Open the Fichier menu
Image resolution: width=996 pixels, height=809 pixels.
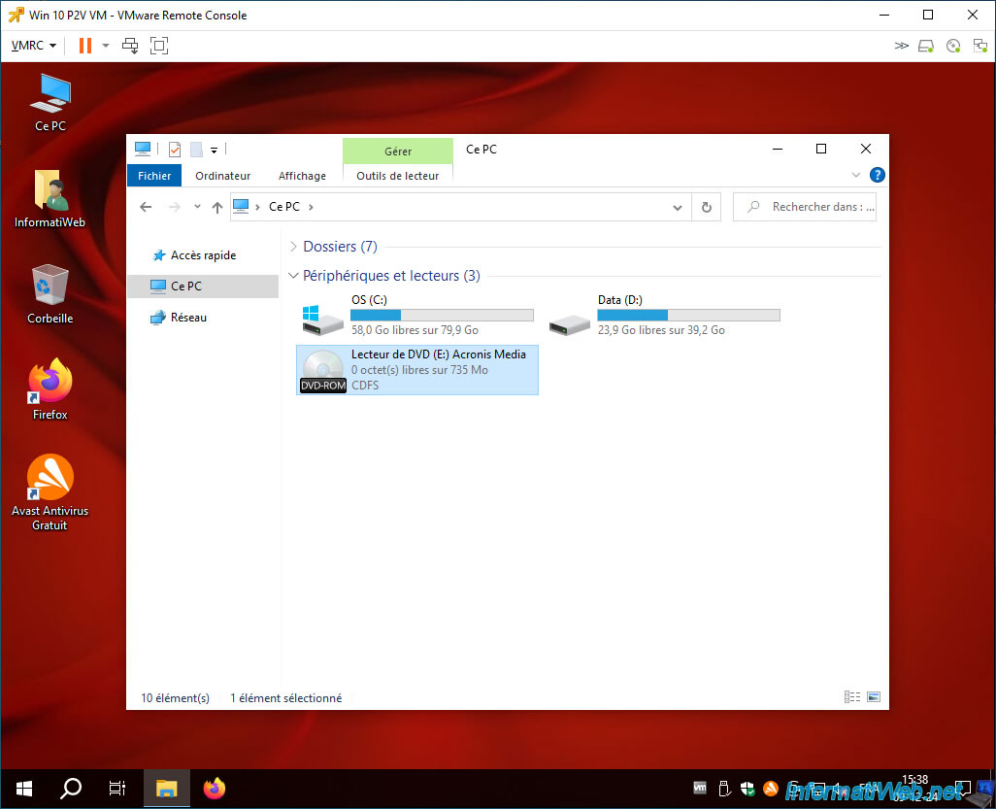(x=154, y=176)
